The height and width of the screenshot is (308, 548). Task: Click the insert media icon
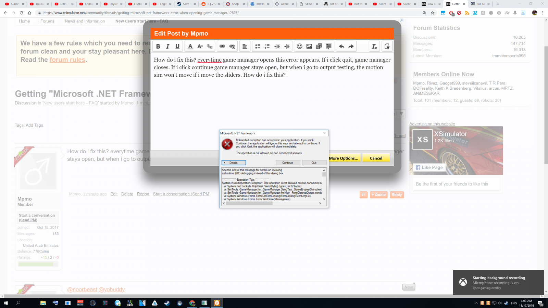(319, 47)
